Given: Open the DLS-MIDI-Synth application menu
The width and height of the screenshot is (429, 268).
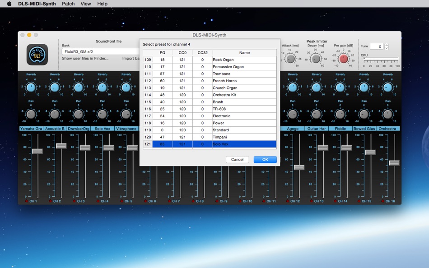Looking at the screenshot, I should 37,4.
